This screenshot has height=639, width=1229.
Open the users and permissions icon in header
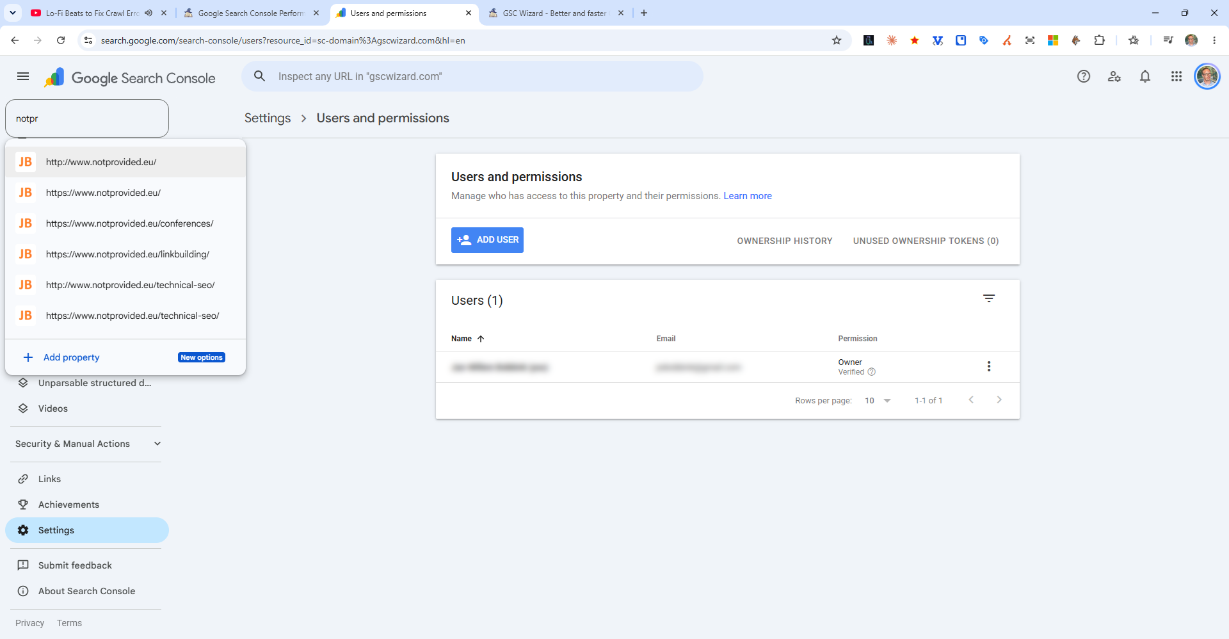coord(1114,77)
